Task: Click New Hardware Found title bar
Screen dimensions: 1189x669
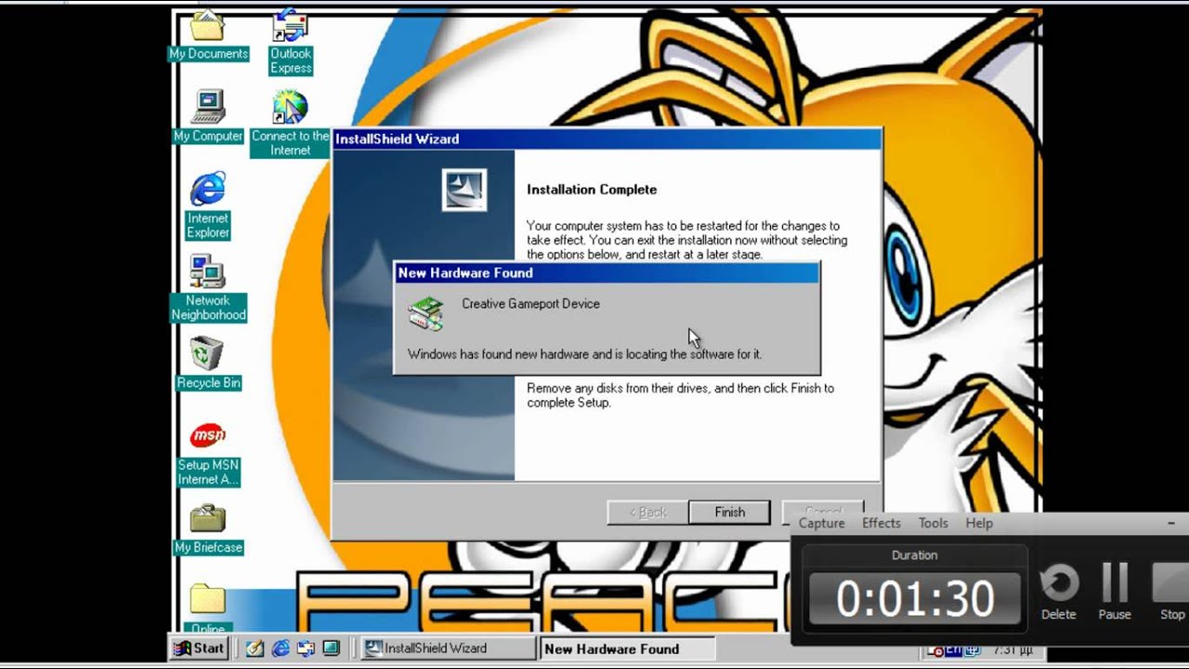Action: click(607, 272)
